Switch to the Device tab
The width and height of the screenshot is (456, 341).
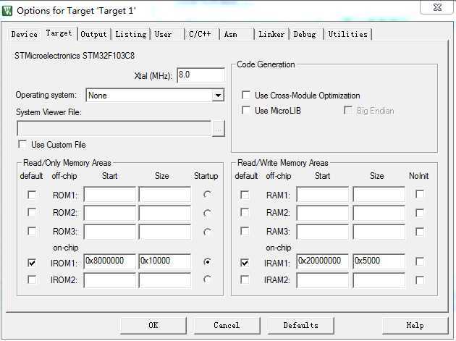pyautogui.click(x=25, y=34)
